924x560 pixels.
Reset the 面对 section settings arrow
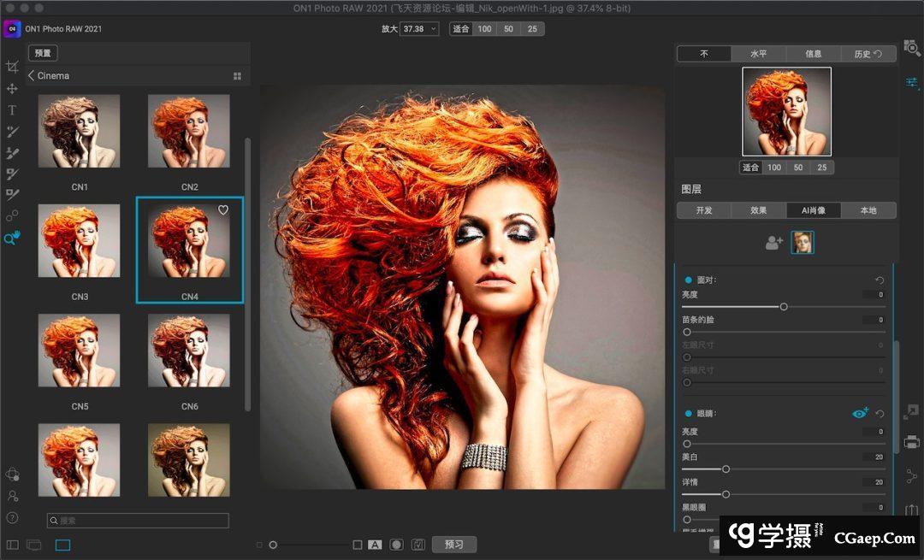point(880,280)
